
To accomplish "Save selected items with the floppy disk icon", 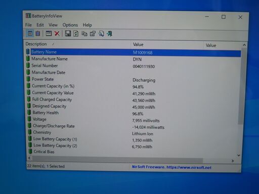I will [68, 33].
